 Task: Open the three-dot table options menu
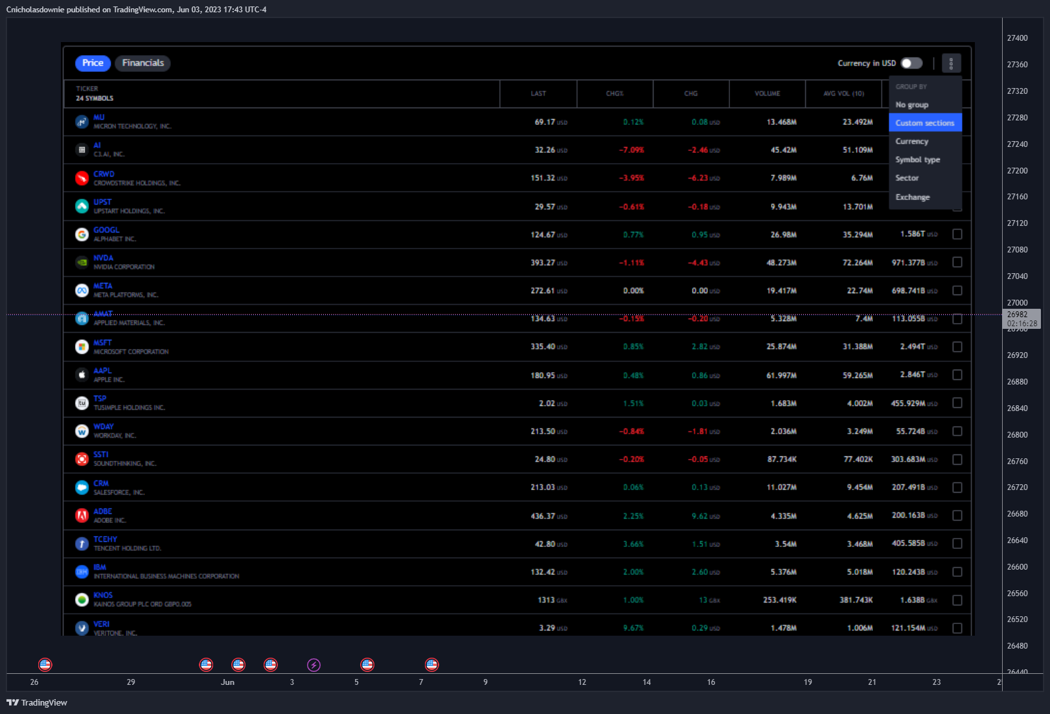point(951,63)
